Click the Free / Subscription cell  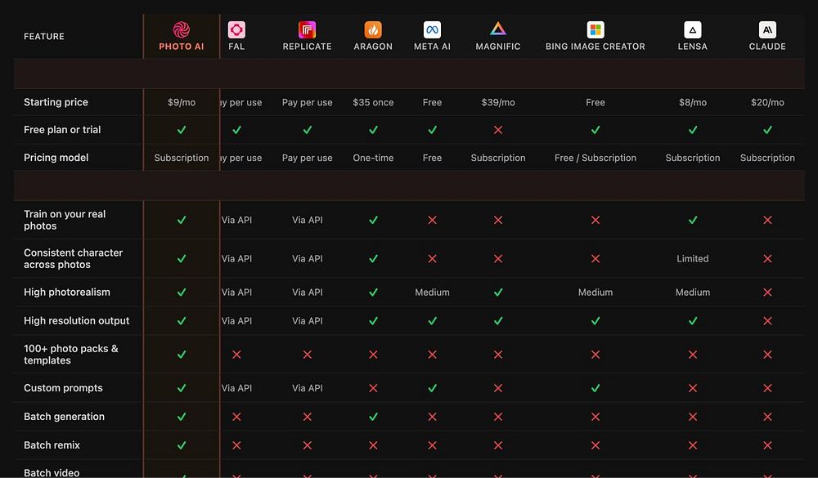coord(596,158)
